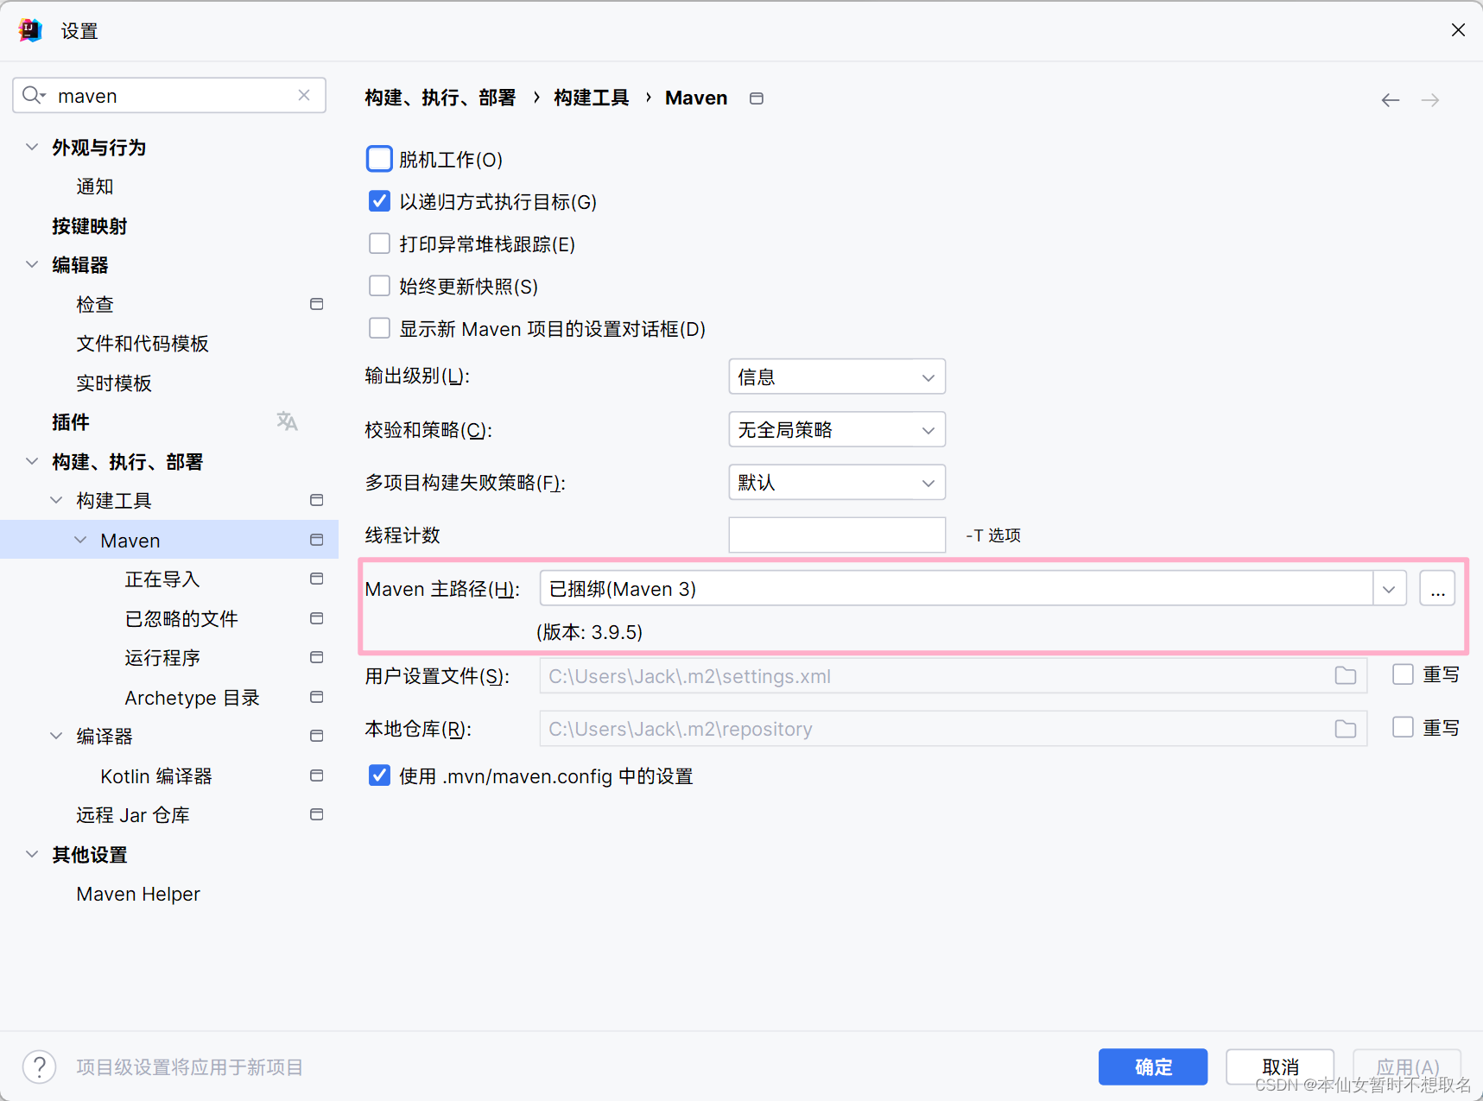Enable 打印异常堆栈跟踪(E)

pyautogui.click(x=379, y=244)
